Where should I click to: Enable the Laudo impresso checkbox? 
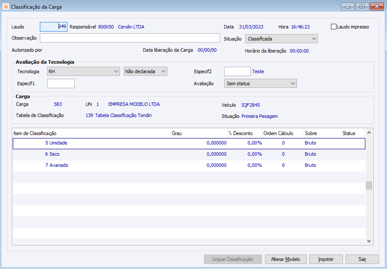click(x=334, y=27)
